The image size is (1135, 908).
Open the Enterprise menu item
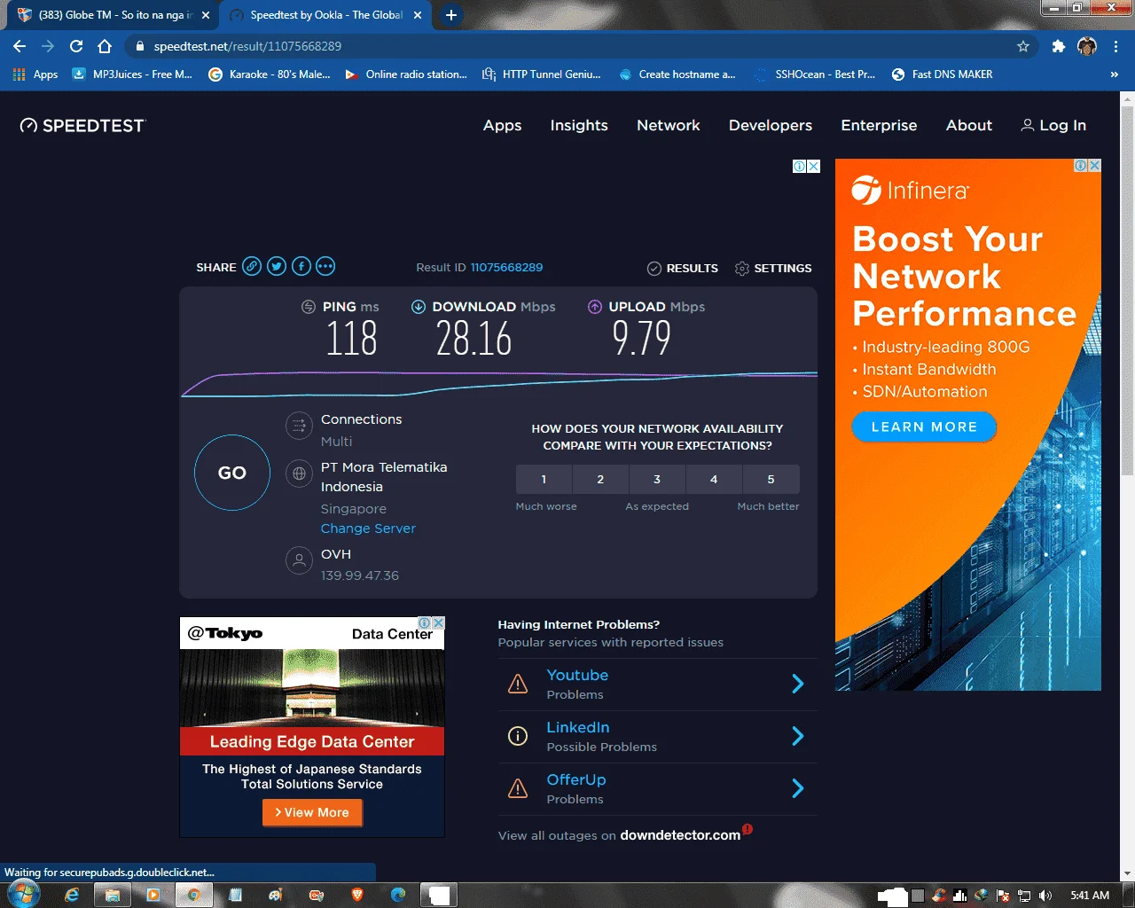tap(879, 125)
